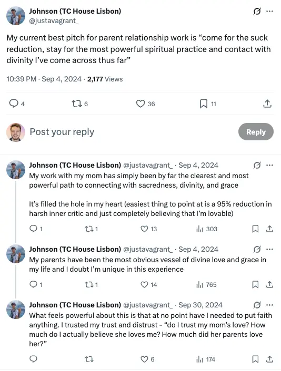Click the reply icon on main post

pyautogui.click(x=14, y=104)
